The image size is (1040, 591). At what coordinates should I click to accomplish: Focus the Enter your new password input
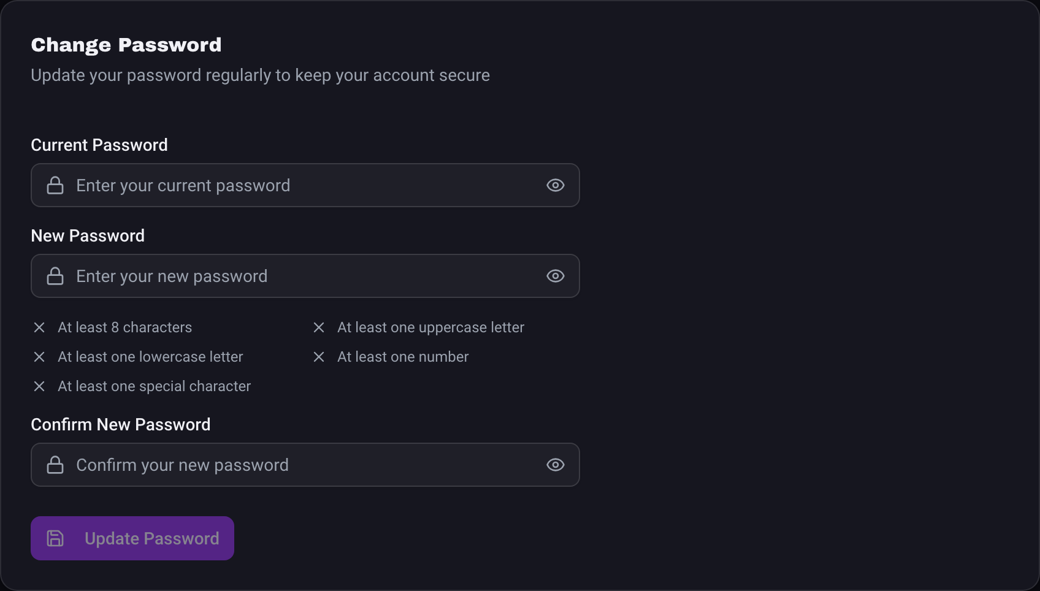(305, 276)
